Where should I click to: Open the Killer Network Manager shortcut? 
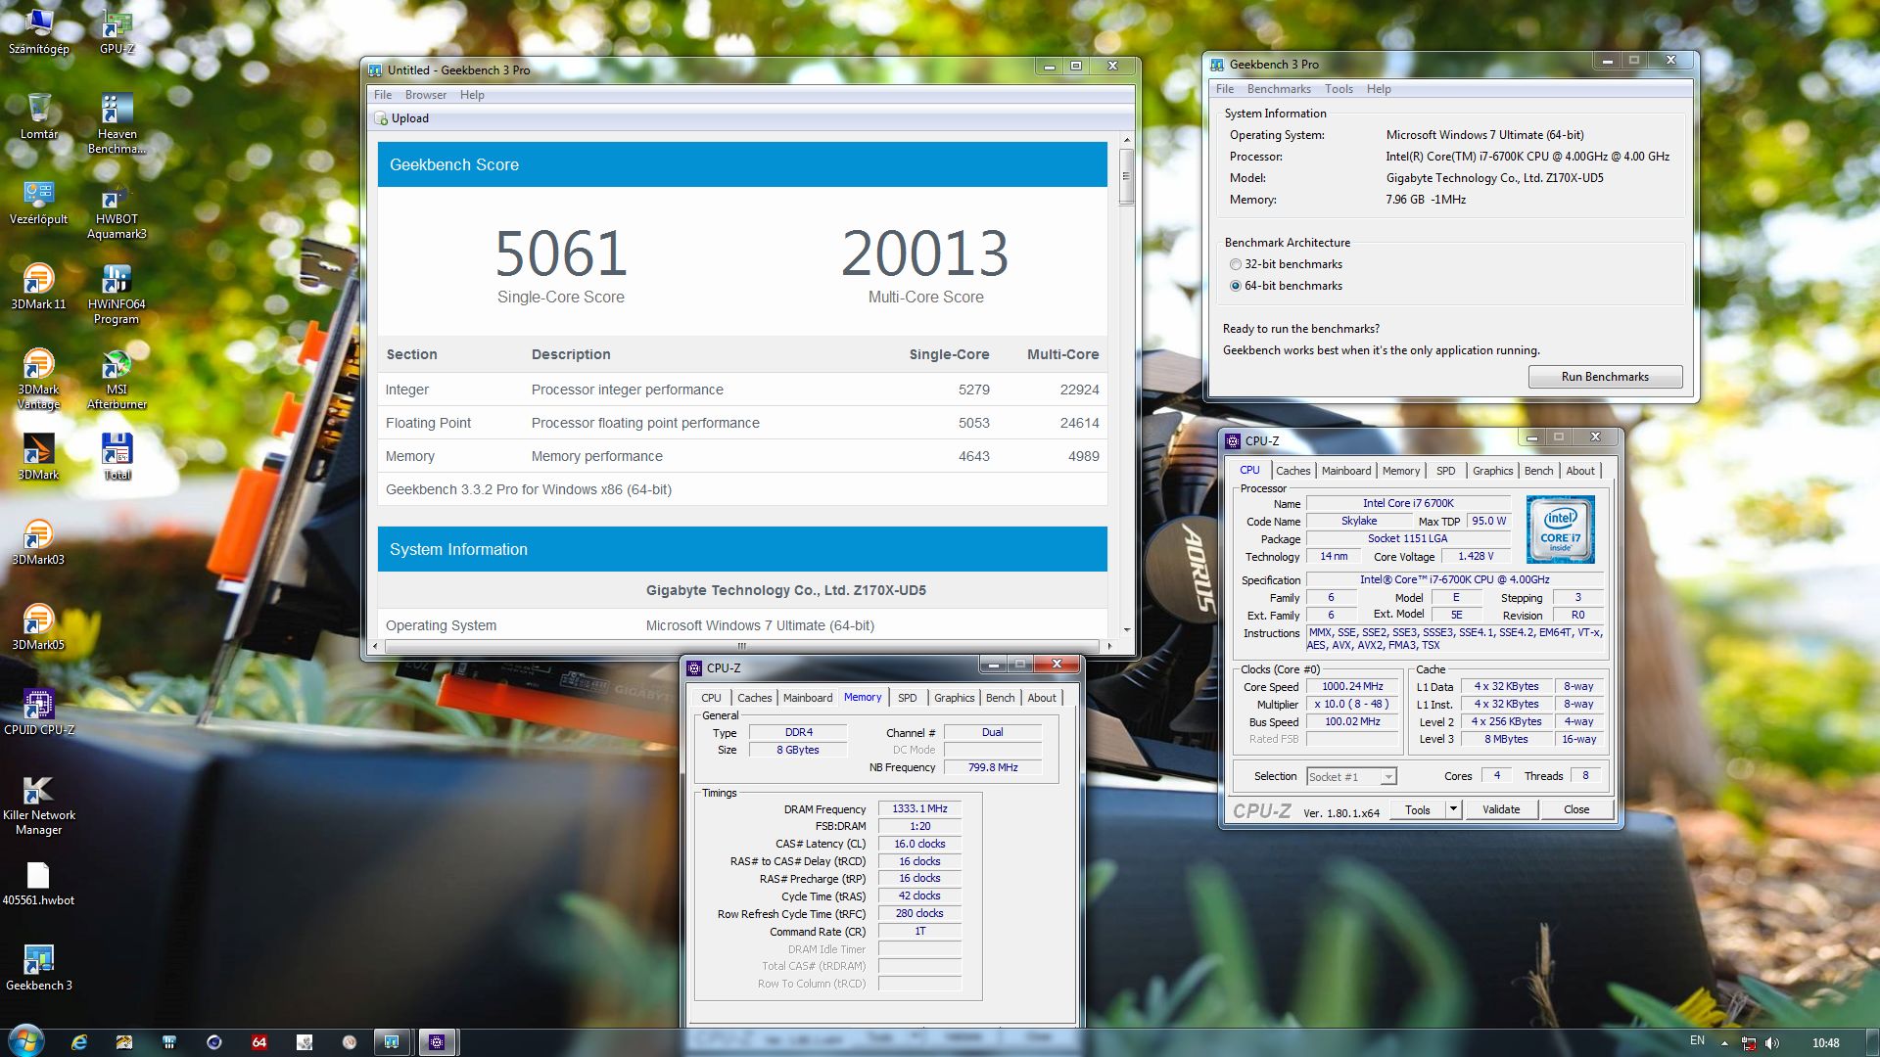click(39, 804)
